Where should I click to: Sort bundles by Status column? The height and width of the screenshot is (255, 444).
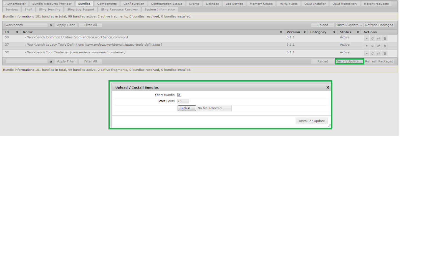tap(358, 32)
